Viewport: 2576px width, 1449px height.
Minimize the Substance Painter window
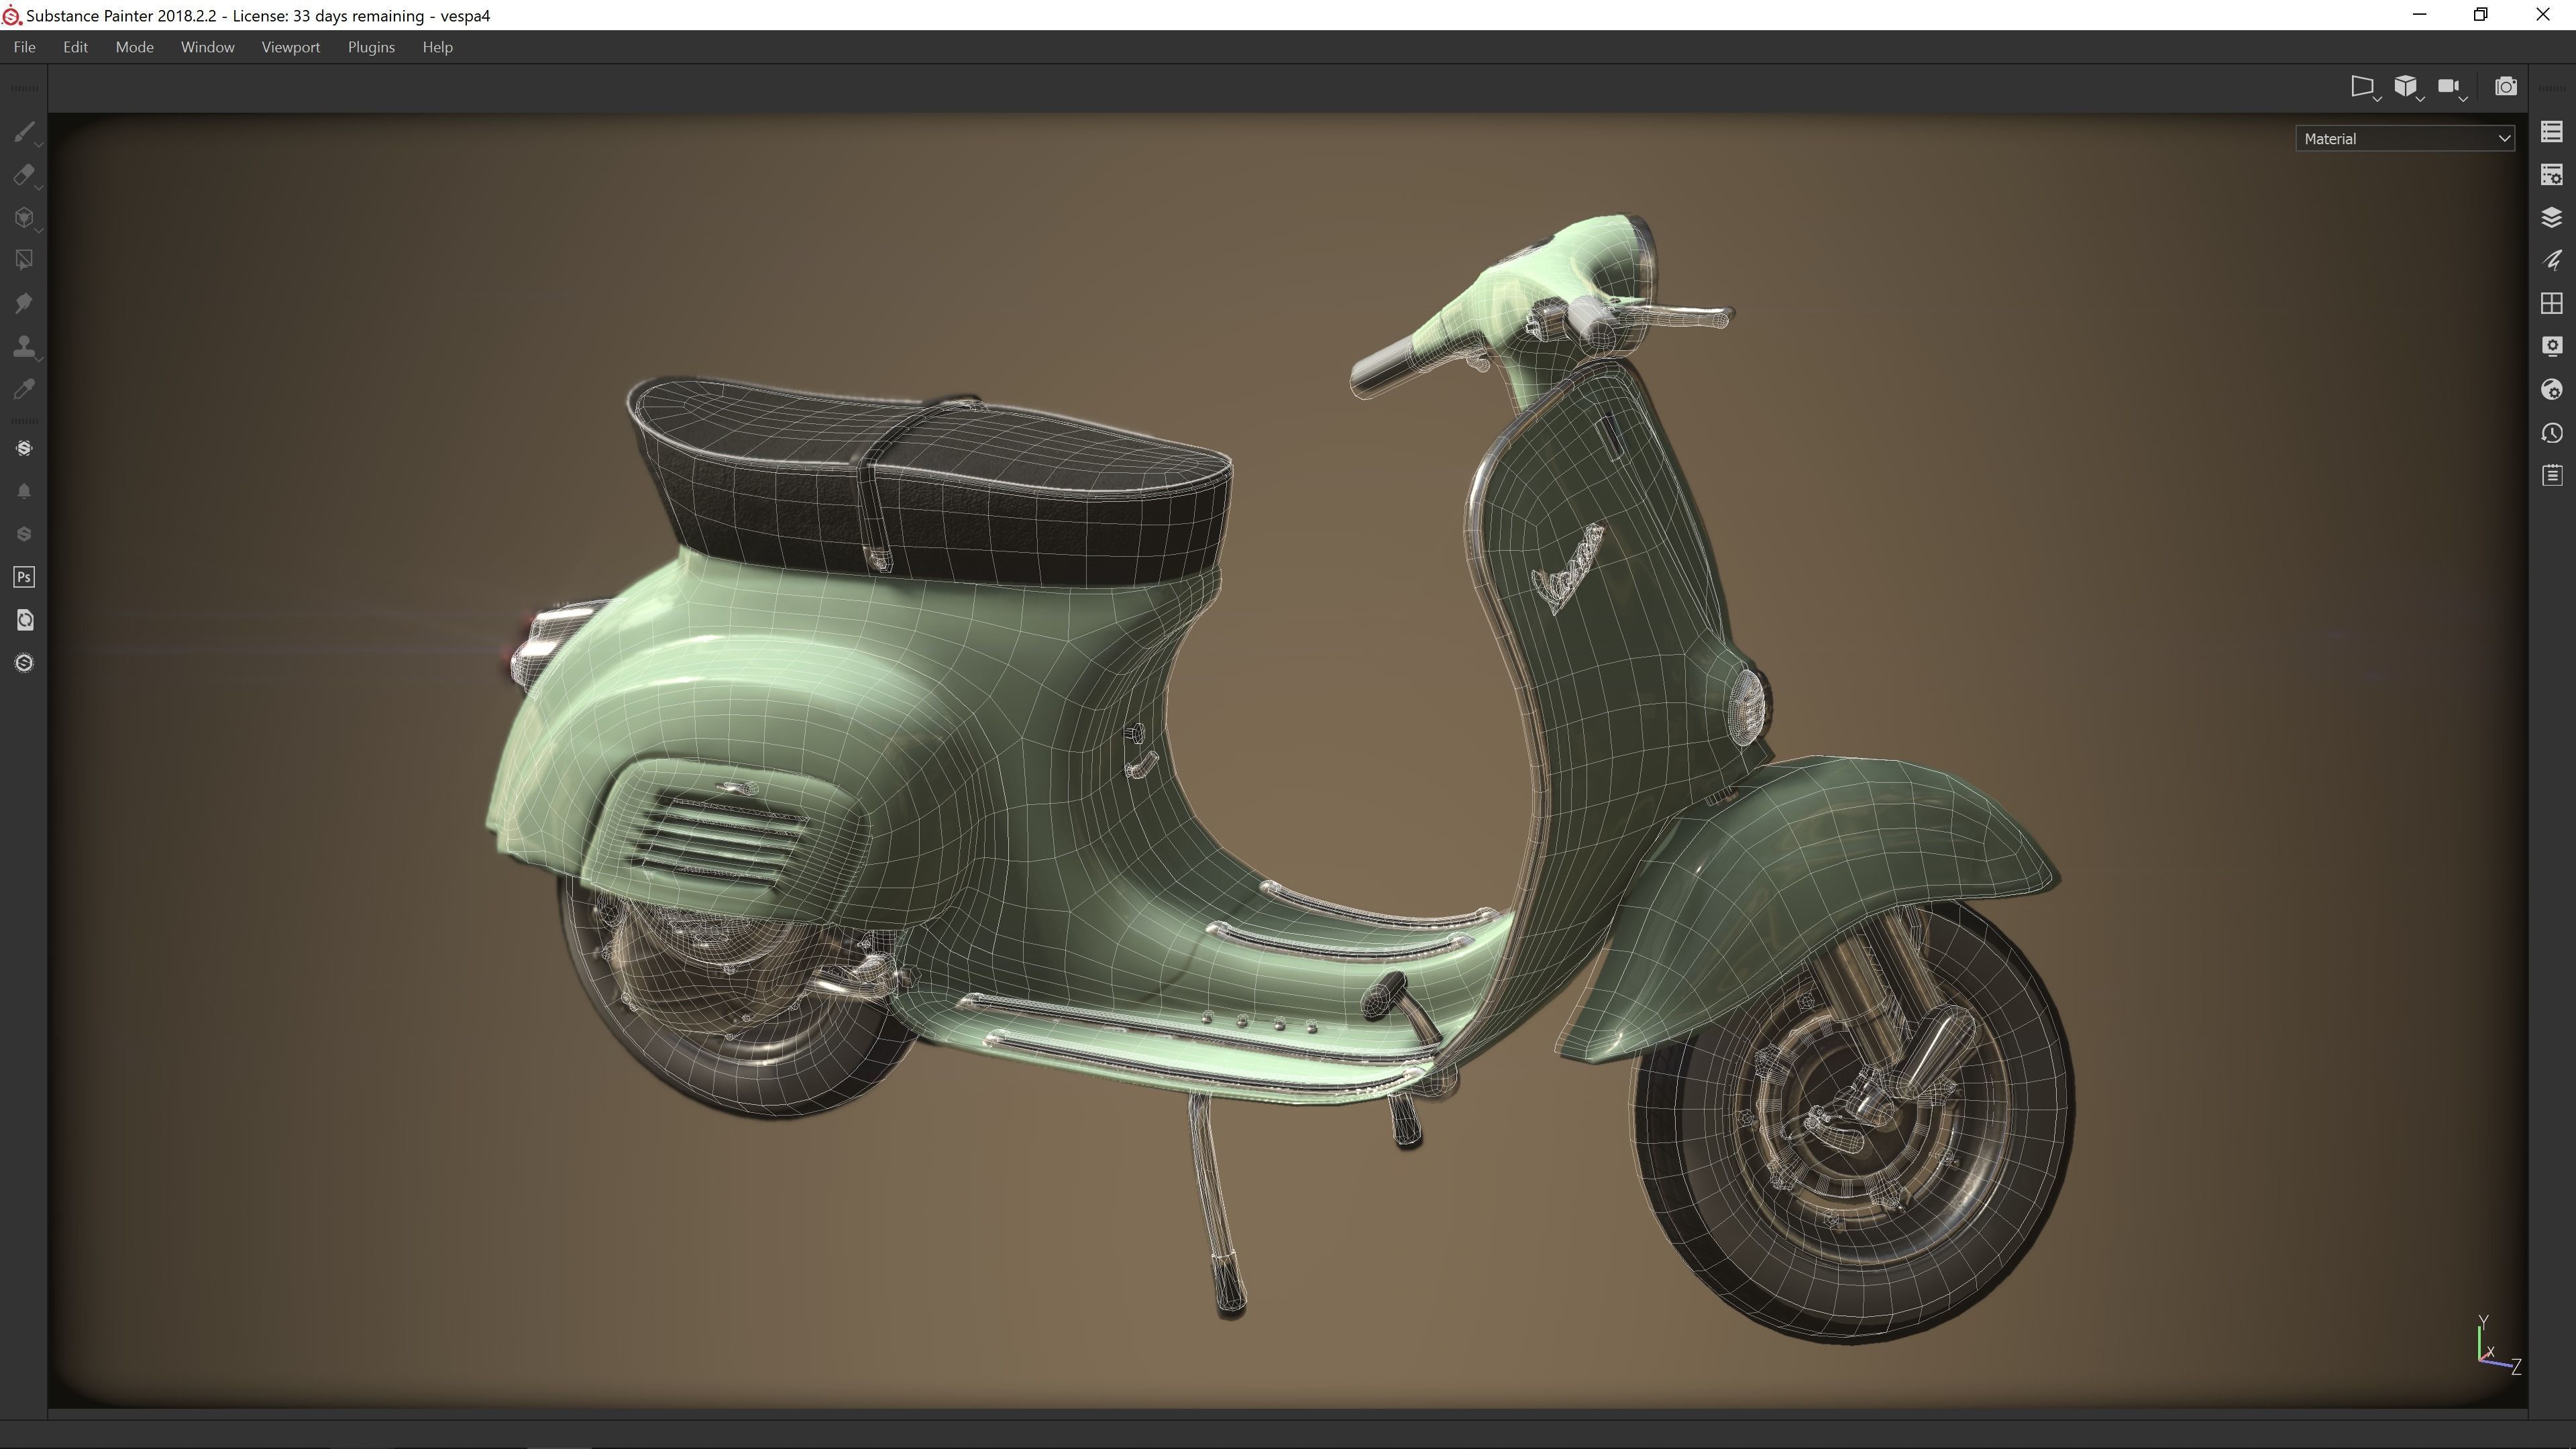pyautogui.click(x=2419, y=15)
